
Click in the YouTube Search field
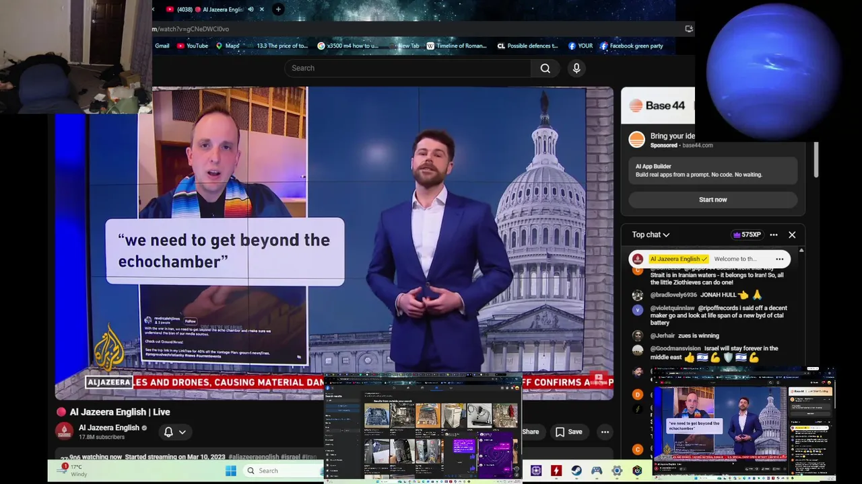click(408, 68)
